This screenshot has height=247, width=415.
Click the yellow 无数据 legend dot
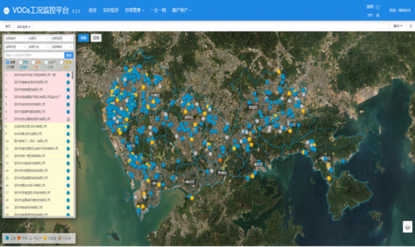(45, 238)
